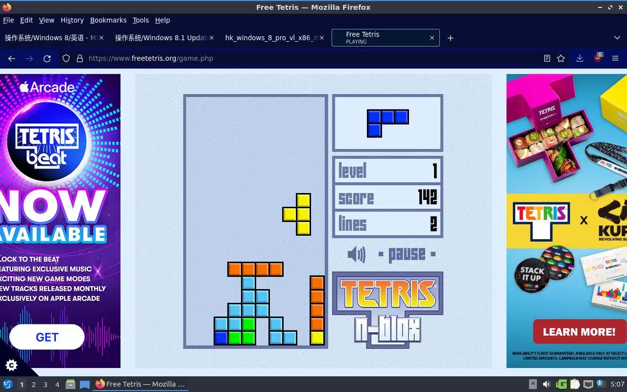Go back to the previous page

tap(12, 58)
